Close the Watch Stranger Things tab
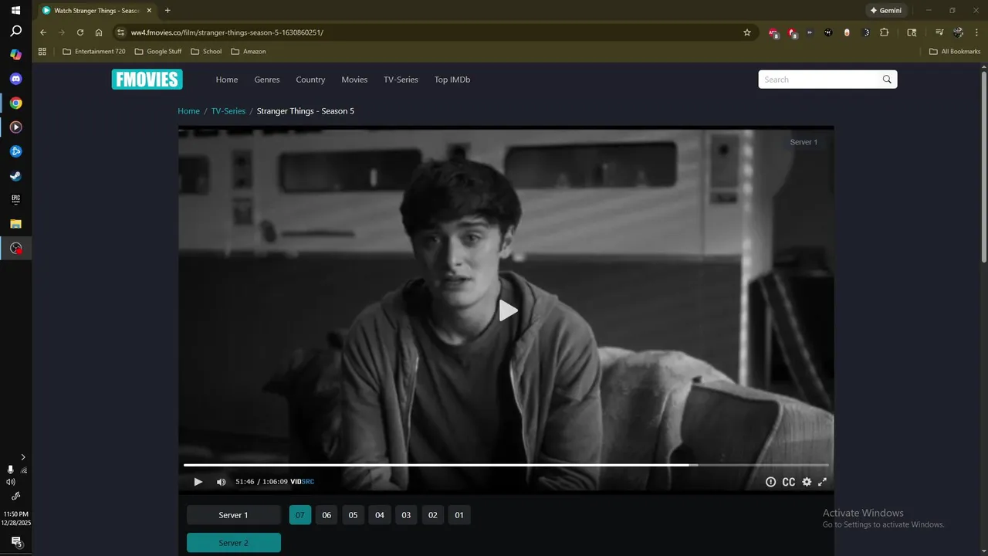 [149, 11]
